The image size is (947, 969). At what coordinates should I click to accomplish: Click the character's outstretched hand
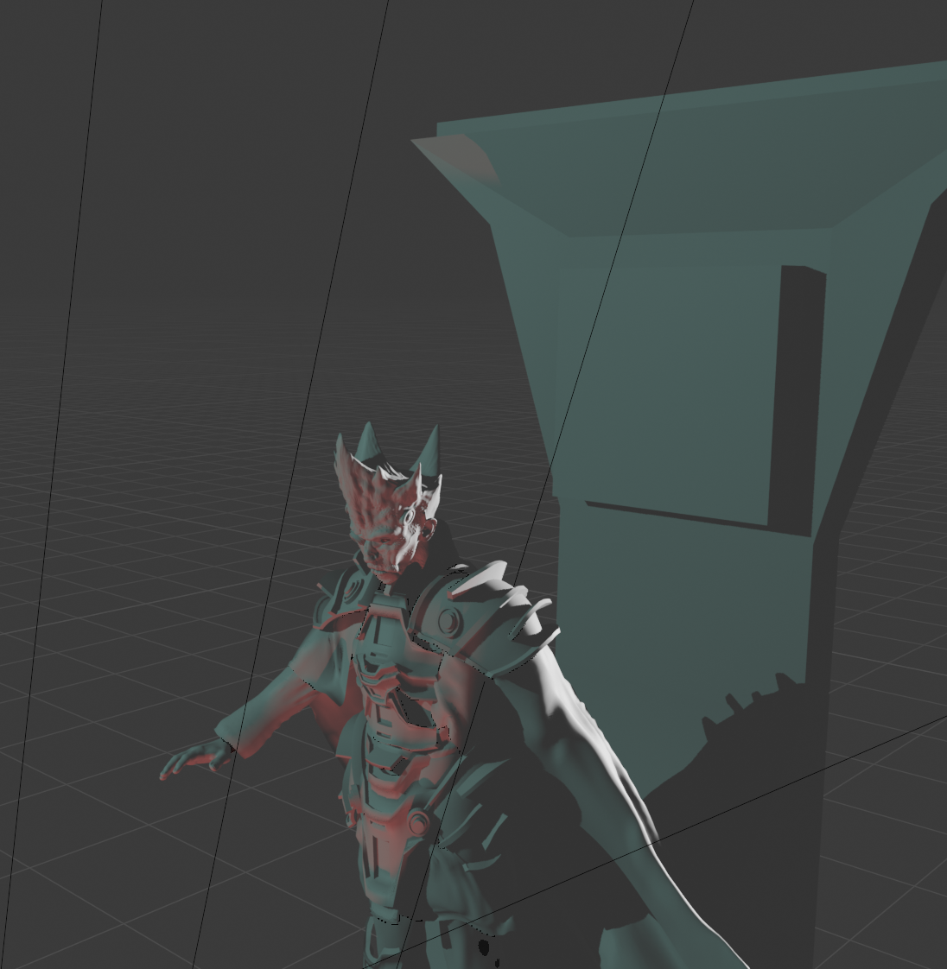click(x=192, y=760)
